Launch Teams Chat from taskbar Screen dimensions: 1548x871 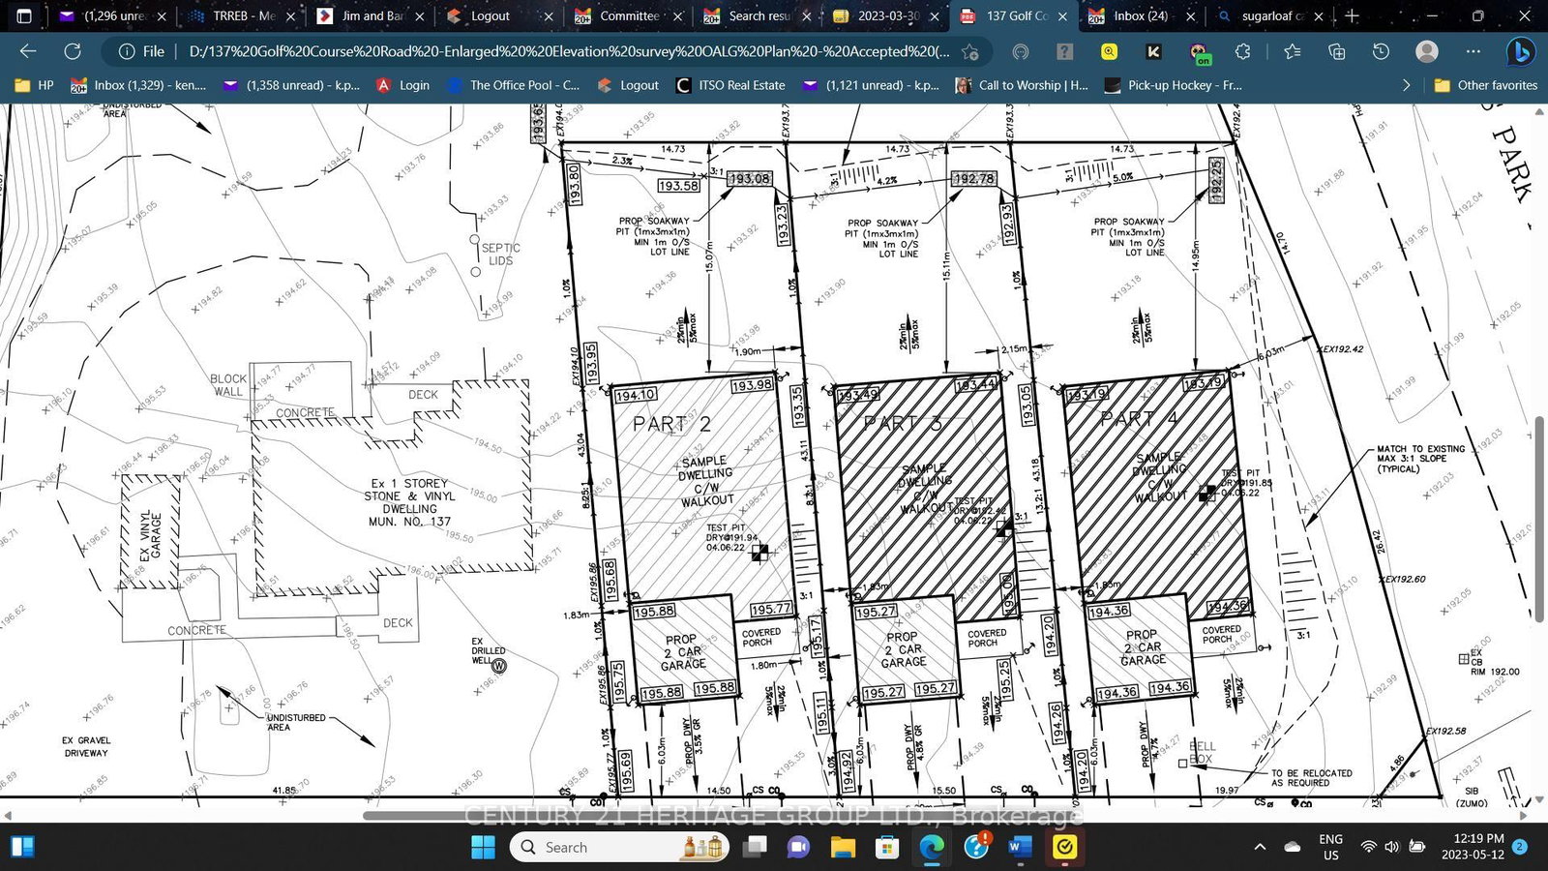[798, 847]
